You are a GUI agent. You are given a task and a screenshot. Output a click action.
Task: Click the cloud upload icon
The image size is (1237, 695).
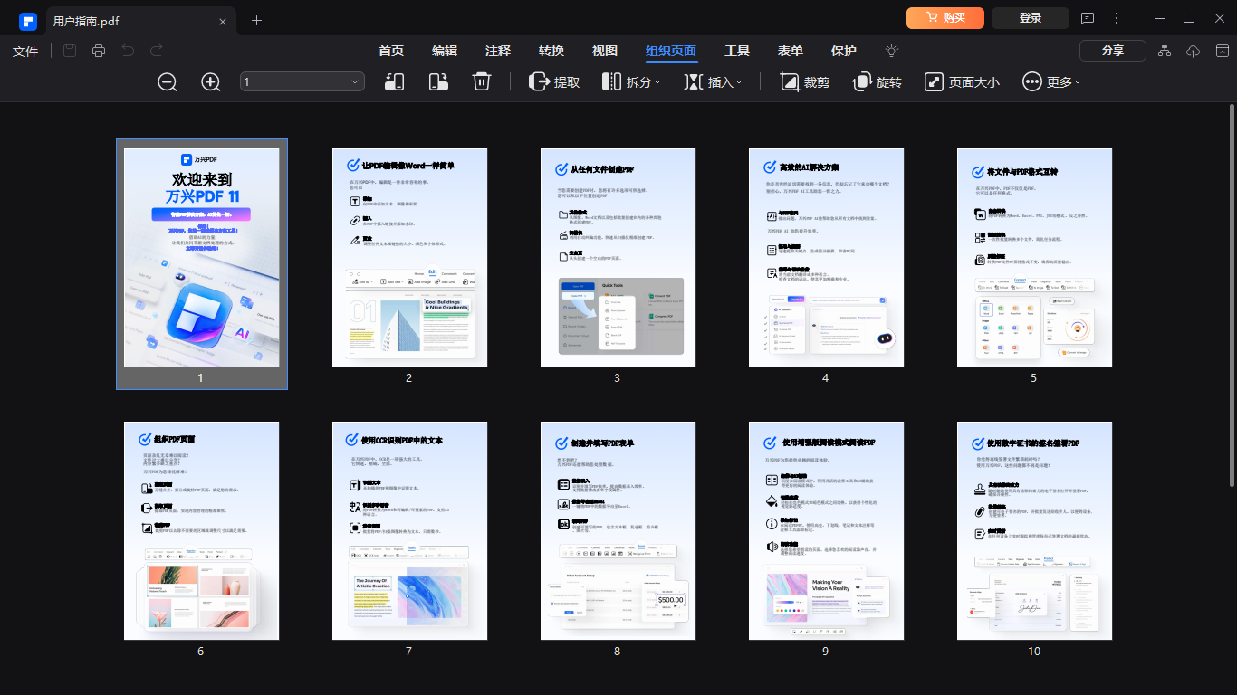[1194, 52]
